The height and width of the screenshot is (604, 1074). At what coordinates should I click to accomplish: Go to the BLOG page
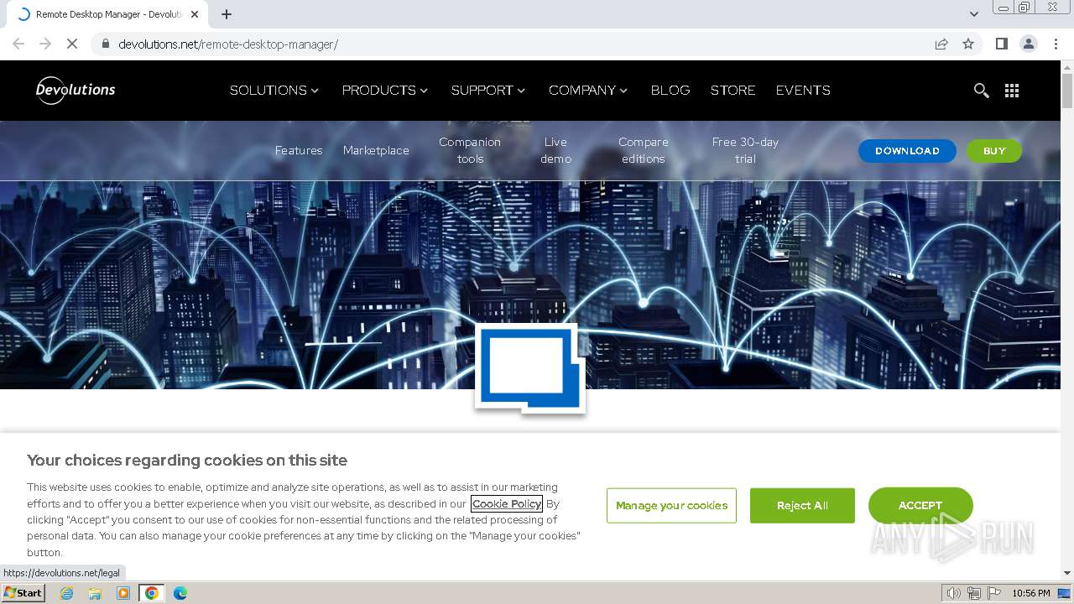point(670,90)
